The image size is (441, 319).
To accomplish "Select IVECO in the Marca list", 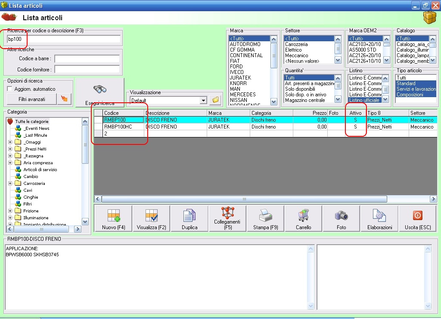I will coord(236,72).
